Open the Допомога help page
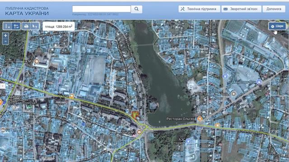 (x=274, y=9)
